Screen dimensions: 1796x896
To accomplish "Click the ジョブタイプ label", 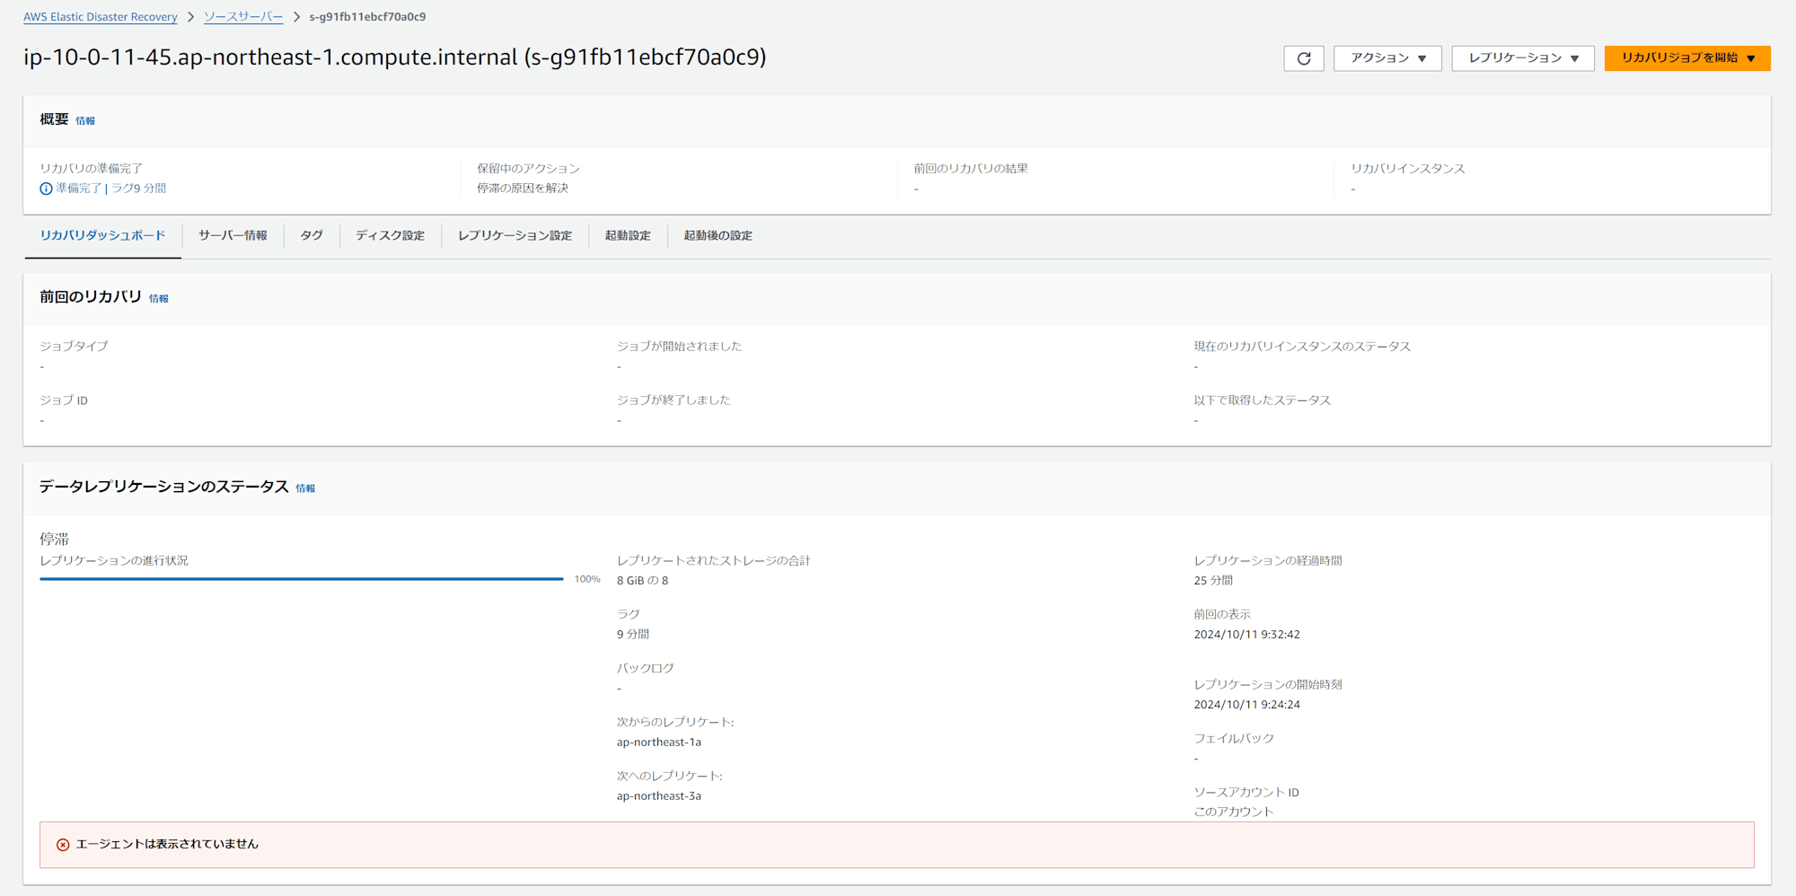I will click(x=74, y=347).
